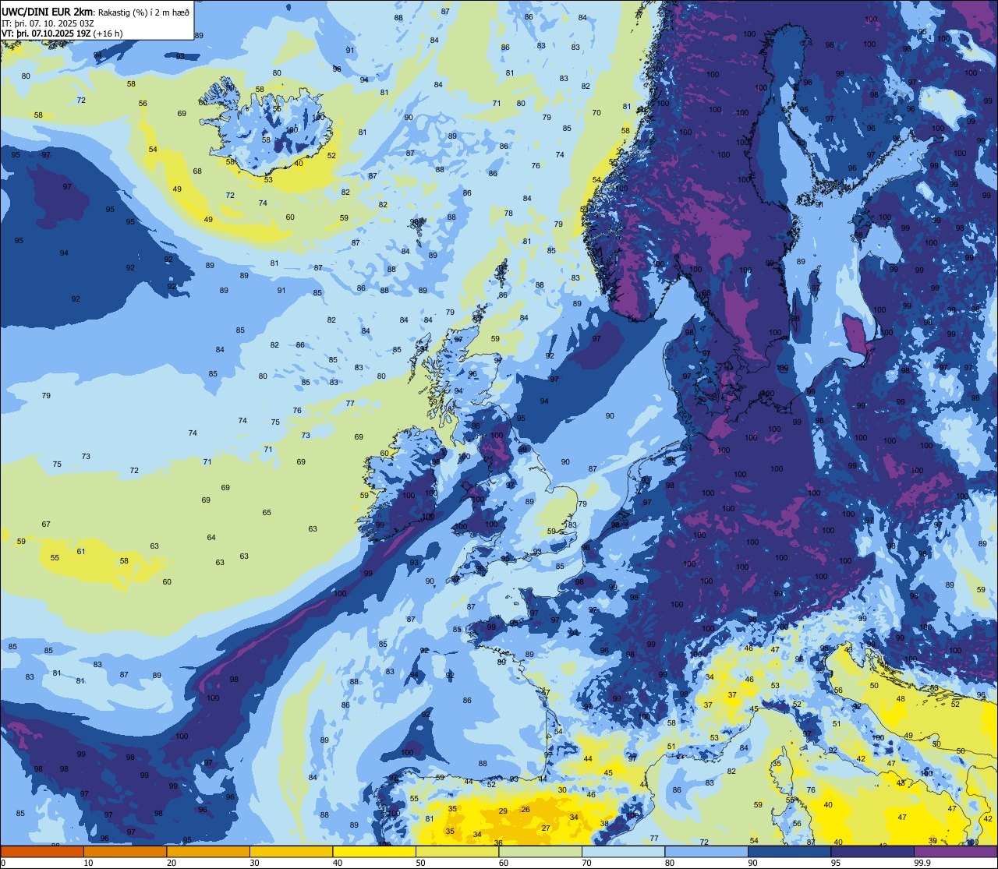Click the 70–80% light blue legend swatch
Viewport: 998px width, 869px height.
pyautogui.click(x=623, y=851)
